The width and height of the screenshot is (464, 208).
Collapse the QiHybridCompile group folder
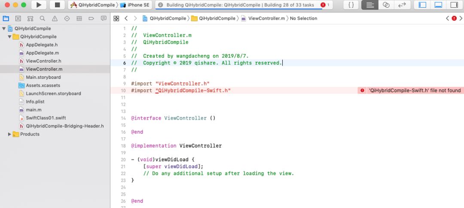click(9, 36)
